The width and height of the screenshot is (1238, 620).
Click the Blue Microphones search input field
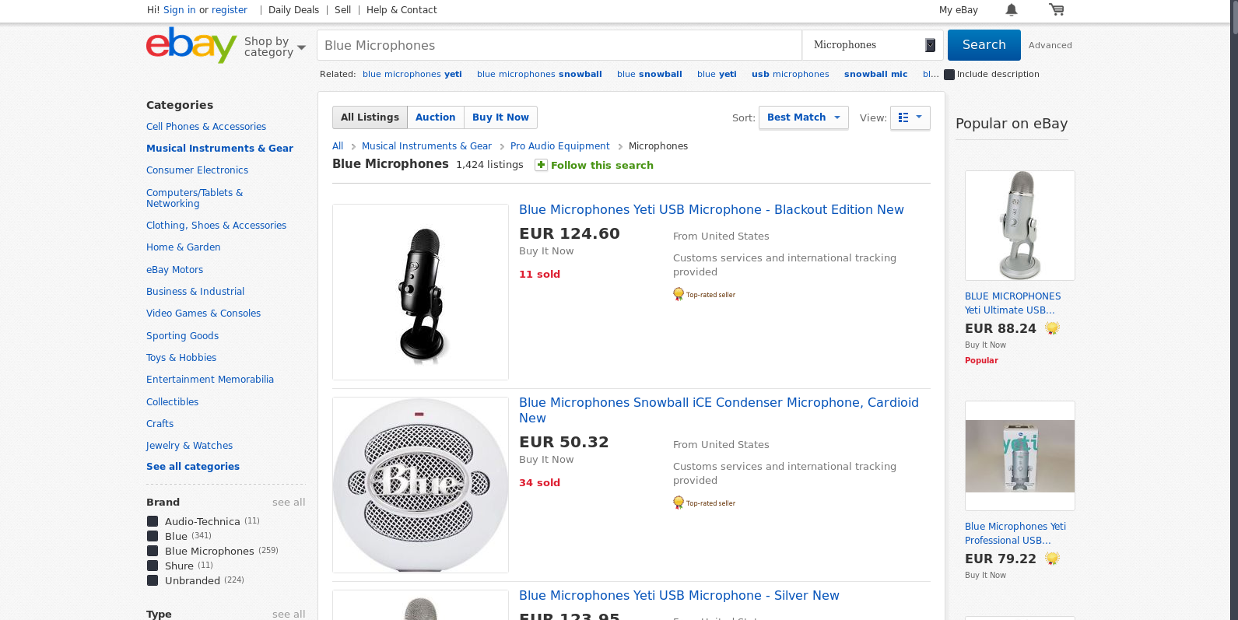click(x=559, y=45)
